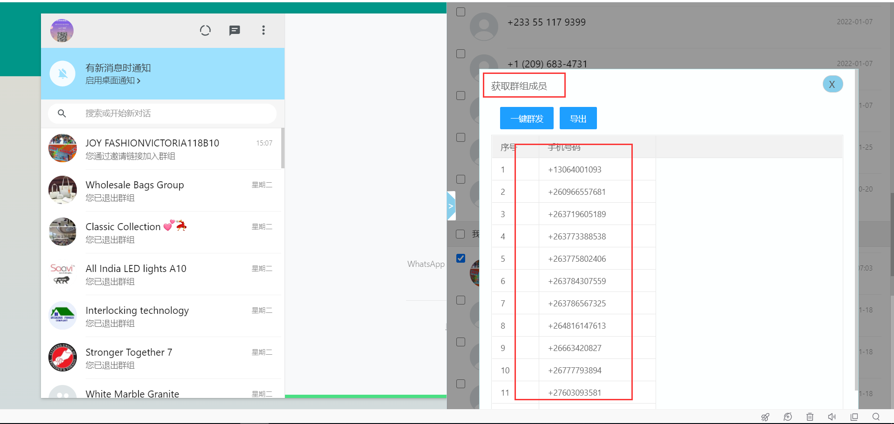Tick checkbox beside +233 55 117 9399
This screenshot has width=894, height=424.
point(461,12)
